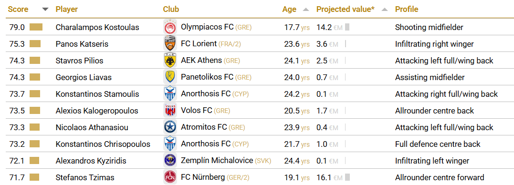The height and width of the screenshot is (185, 514).
Task: Open Charalampos Kostoulas player entry
Action: coord(97,28)
